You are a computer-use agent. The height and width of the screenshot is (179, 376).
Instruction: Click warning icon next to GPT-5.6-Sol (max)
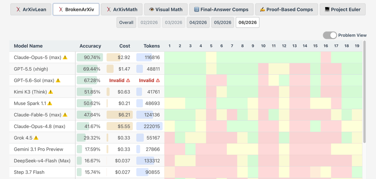point(58,80)
